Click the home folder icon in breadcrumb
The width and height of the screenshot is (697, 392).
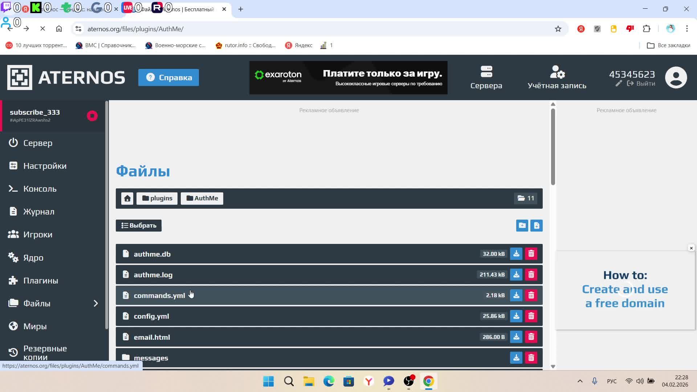(127, 198)
